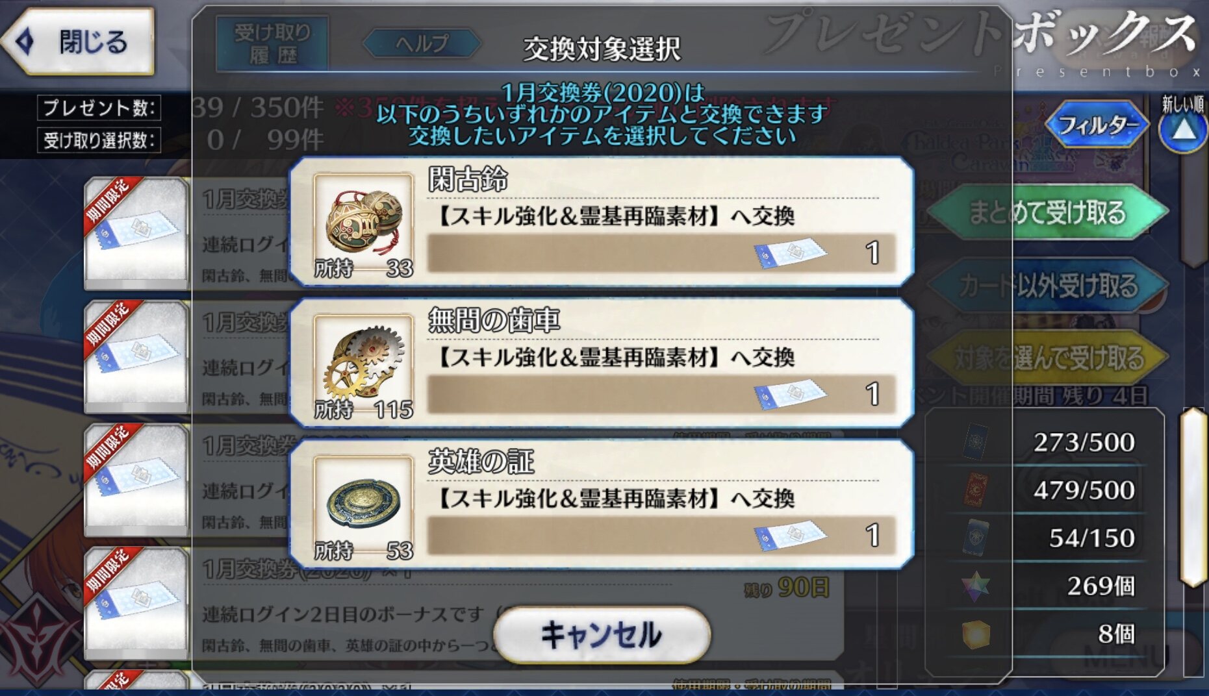Tap the ticket icon in the 英雄の証 row
This screenshot has width=1209, height=696.
click(x=790, y=535)
